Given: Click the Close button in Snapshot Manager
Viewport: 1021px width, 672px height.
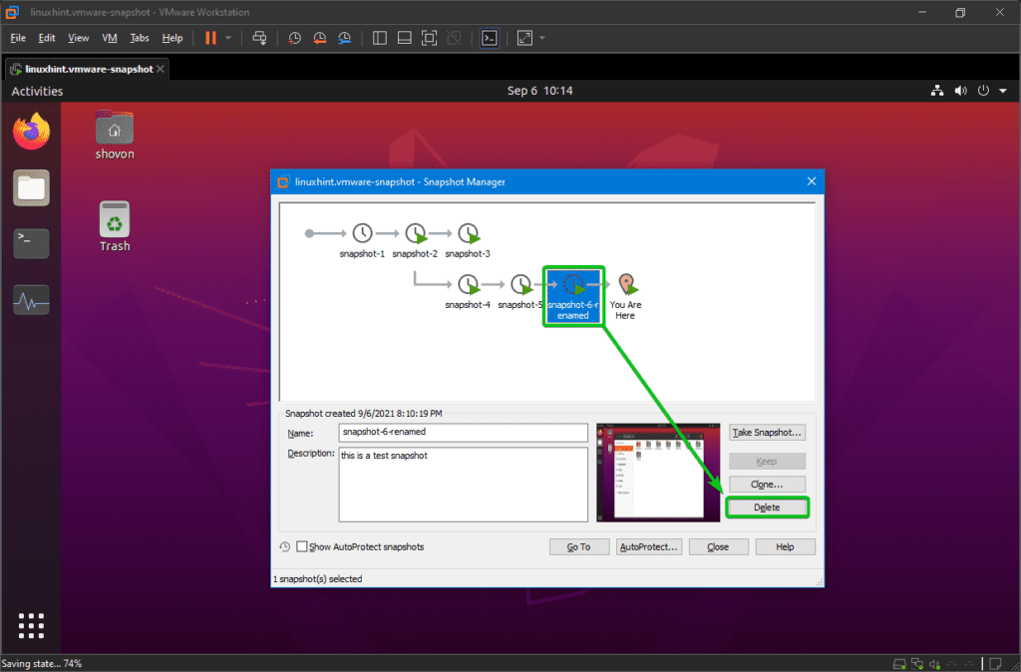Looking at the screenshot, I should pos(718,547).
